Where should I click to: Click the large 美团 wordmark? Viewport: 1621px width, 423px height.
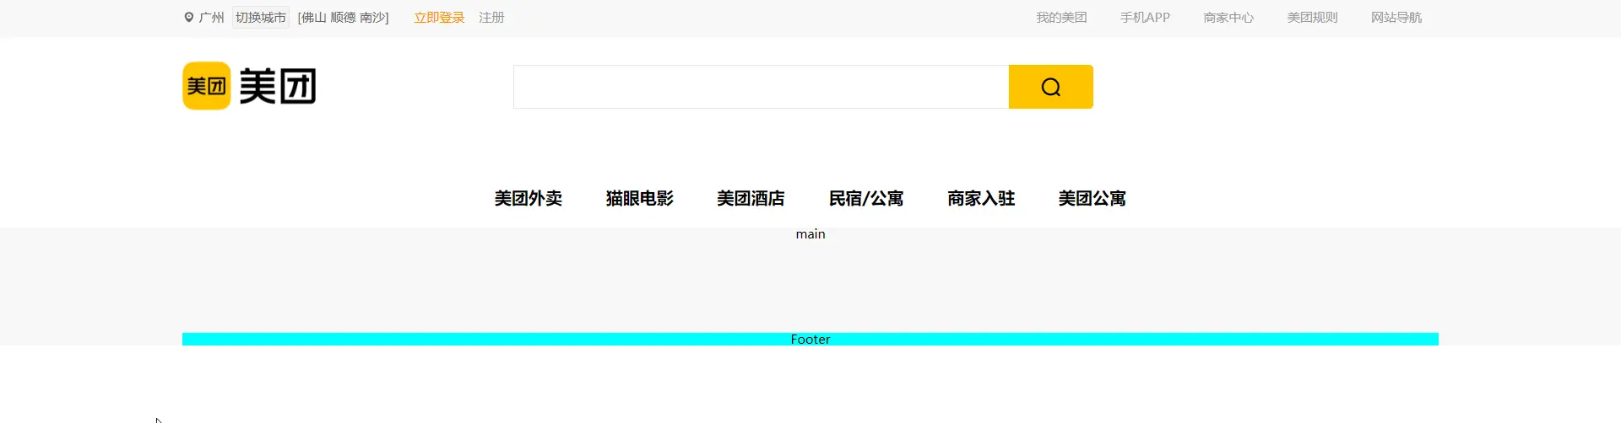(x=278, y=86)
